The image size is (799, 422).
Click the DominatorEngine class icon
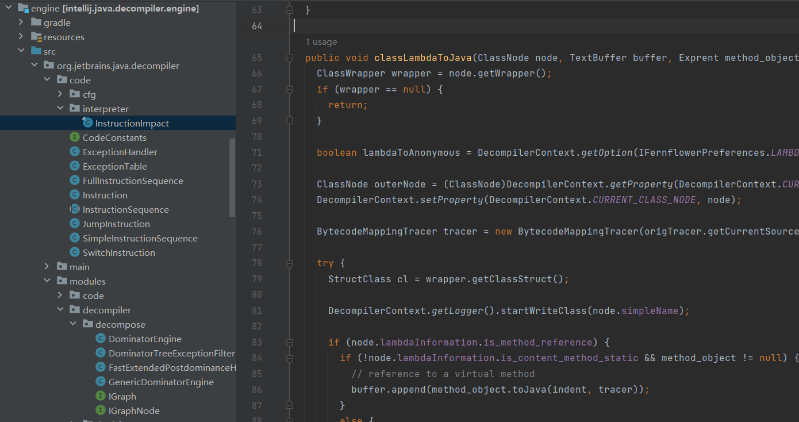pos(100,339)
